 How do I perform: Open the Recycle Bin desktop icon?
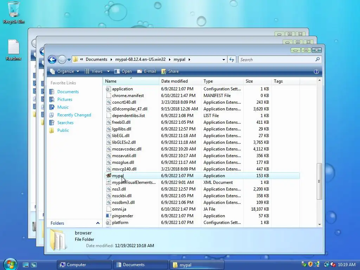point(14,13)
